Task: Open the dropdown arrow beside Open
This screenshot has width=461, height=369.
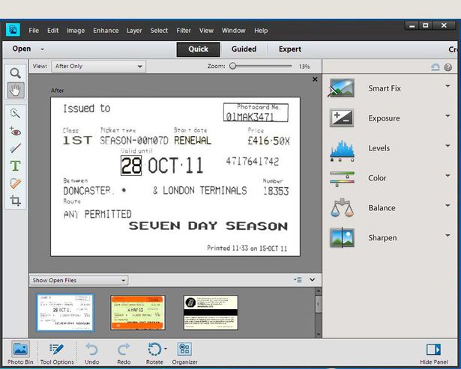Action: pos(42,49)
